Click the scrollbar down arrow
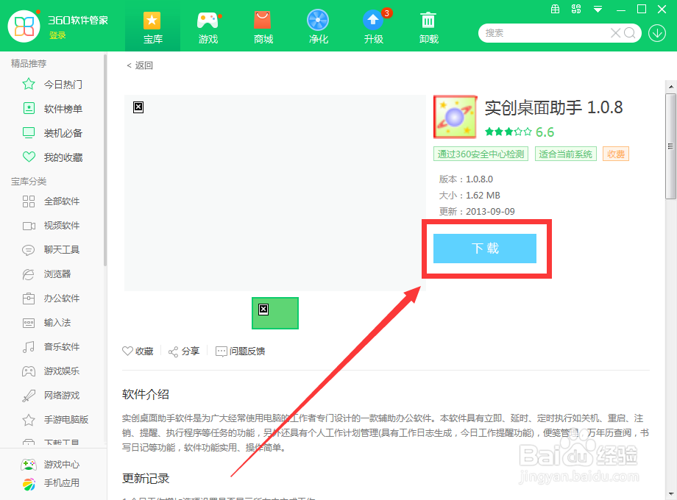The width and height of the screenshot is (677, 500). pyautogui.click(x=671, y=493)
